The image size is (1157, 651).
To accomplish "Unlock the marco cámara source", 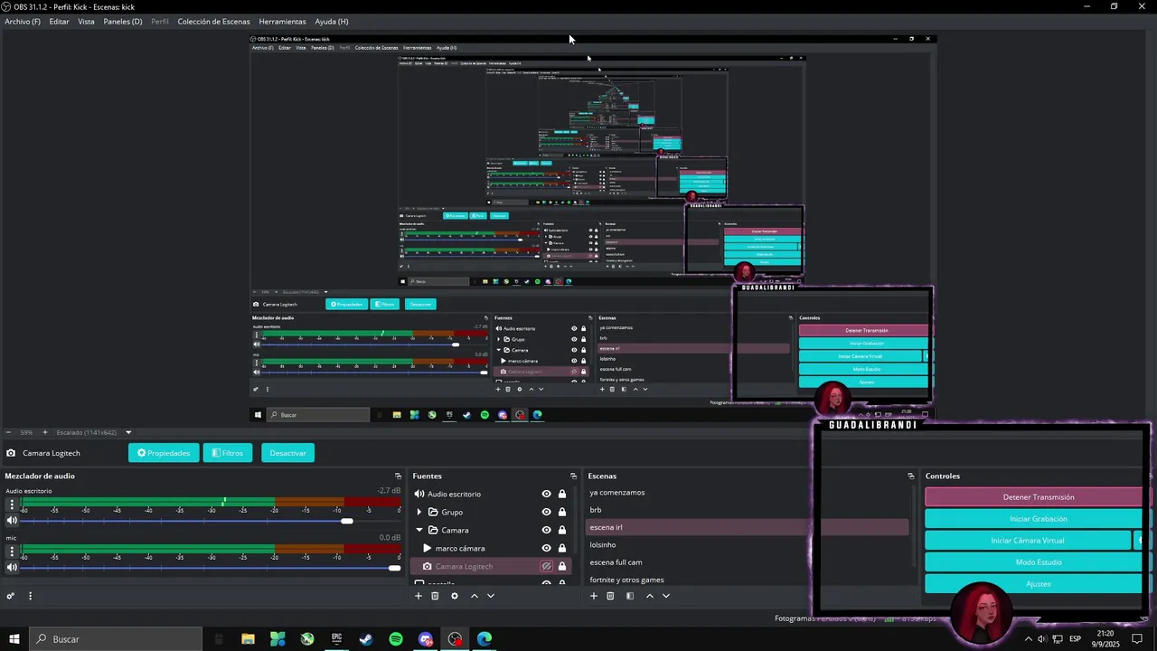I will pyautogui.click(x=562, y=548).
